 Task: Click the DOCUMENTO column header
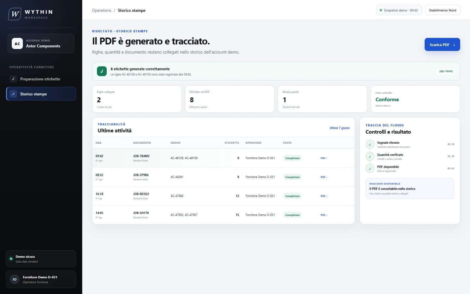coord(142,143)
